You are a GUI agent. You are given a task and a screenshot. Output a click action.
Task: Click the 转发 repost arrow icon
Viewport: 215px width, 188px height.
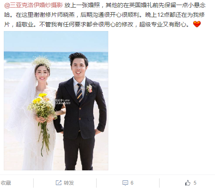tap(58, 183)
